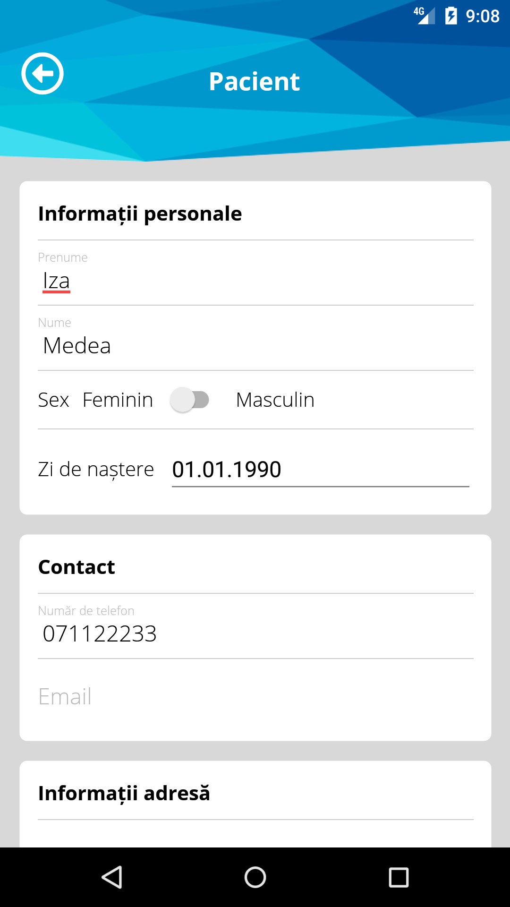Tap the Contact section header
Image resolution: width=510 pixels, height=907 pixels.
pyautogui.click(x=76, y=567)
